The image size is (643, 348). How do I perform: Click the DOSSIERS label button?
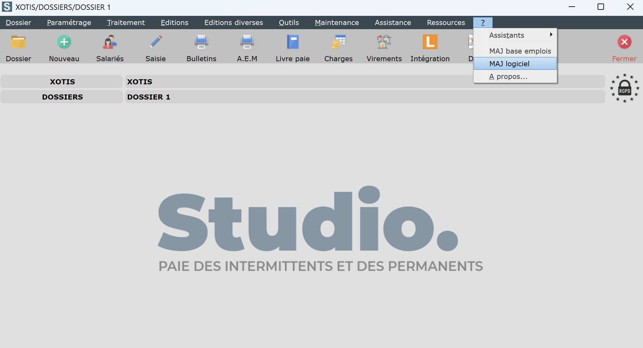pyautogui.click(x=62, y=97)
